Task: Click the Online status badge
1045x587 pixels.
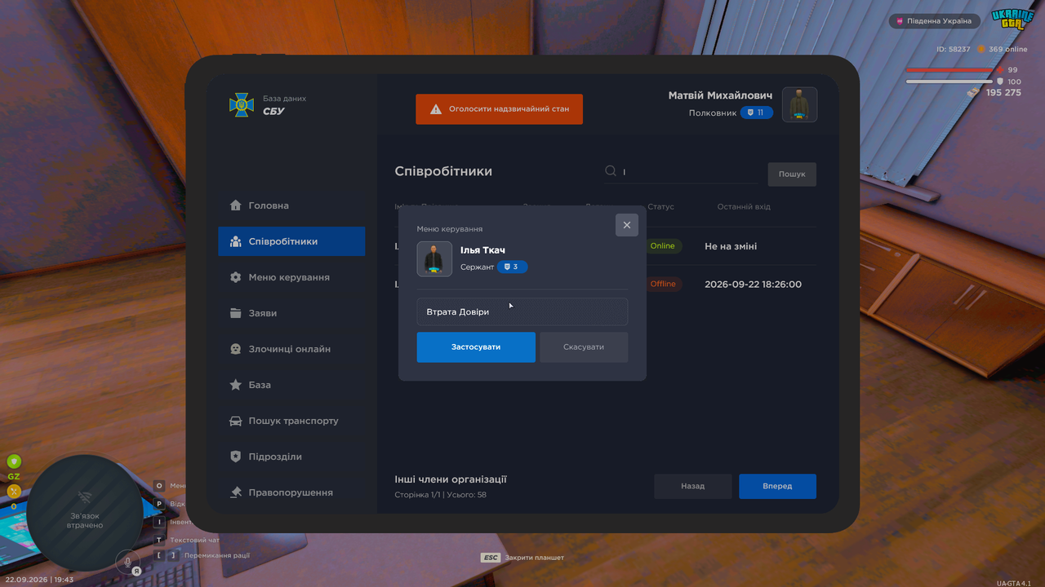Action: coord(662,246)
